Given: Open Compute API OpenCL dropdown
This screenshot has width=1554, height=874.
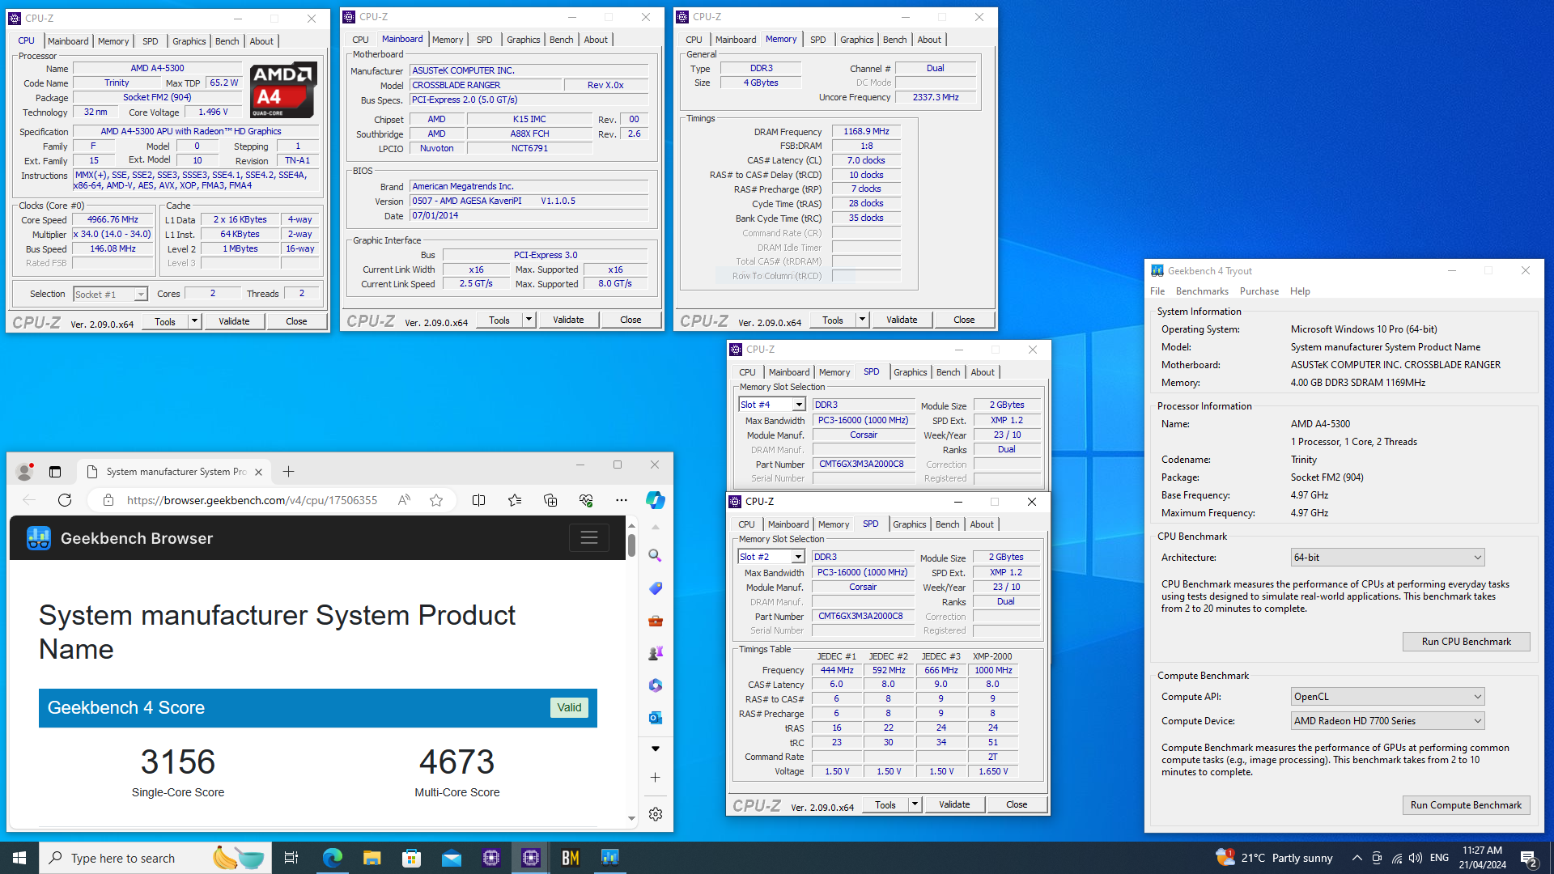Looking at the screenshot, I should pyautogui.click(x=1387, y=697).
